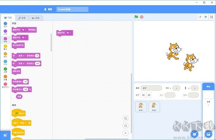Click the 100 value in set-effect block
This screenshot has height=140, width=216.
[x=38, y=63]
